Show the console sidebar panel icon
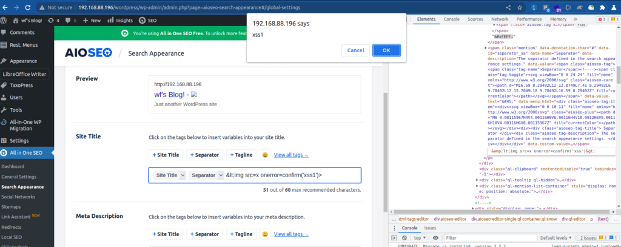 (x=395, y=237)
